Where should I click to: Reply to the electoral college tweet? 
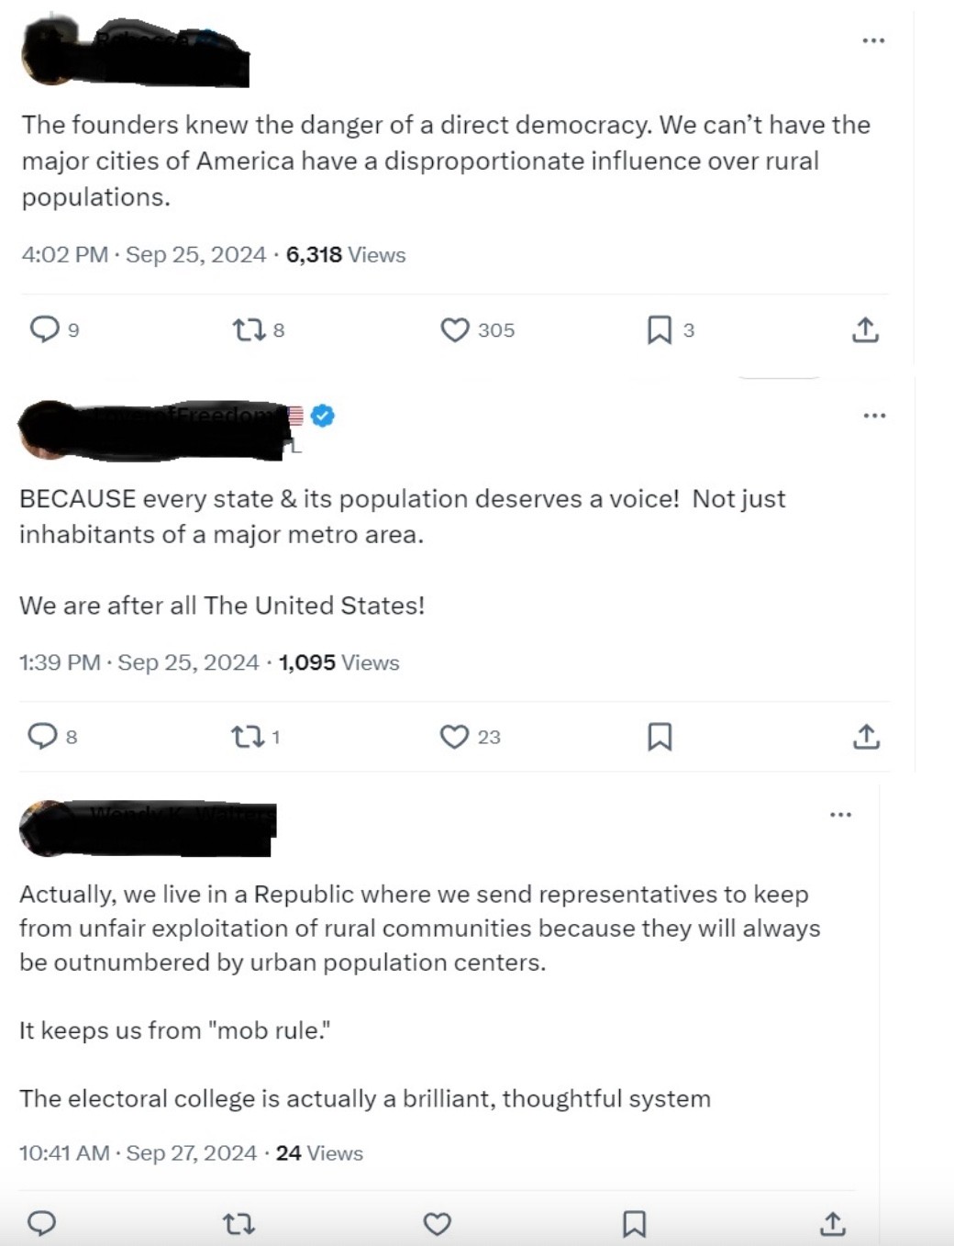coord(42,1223)
